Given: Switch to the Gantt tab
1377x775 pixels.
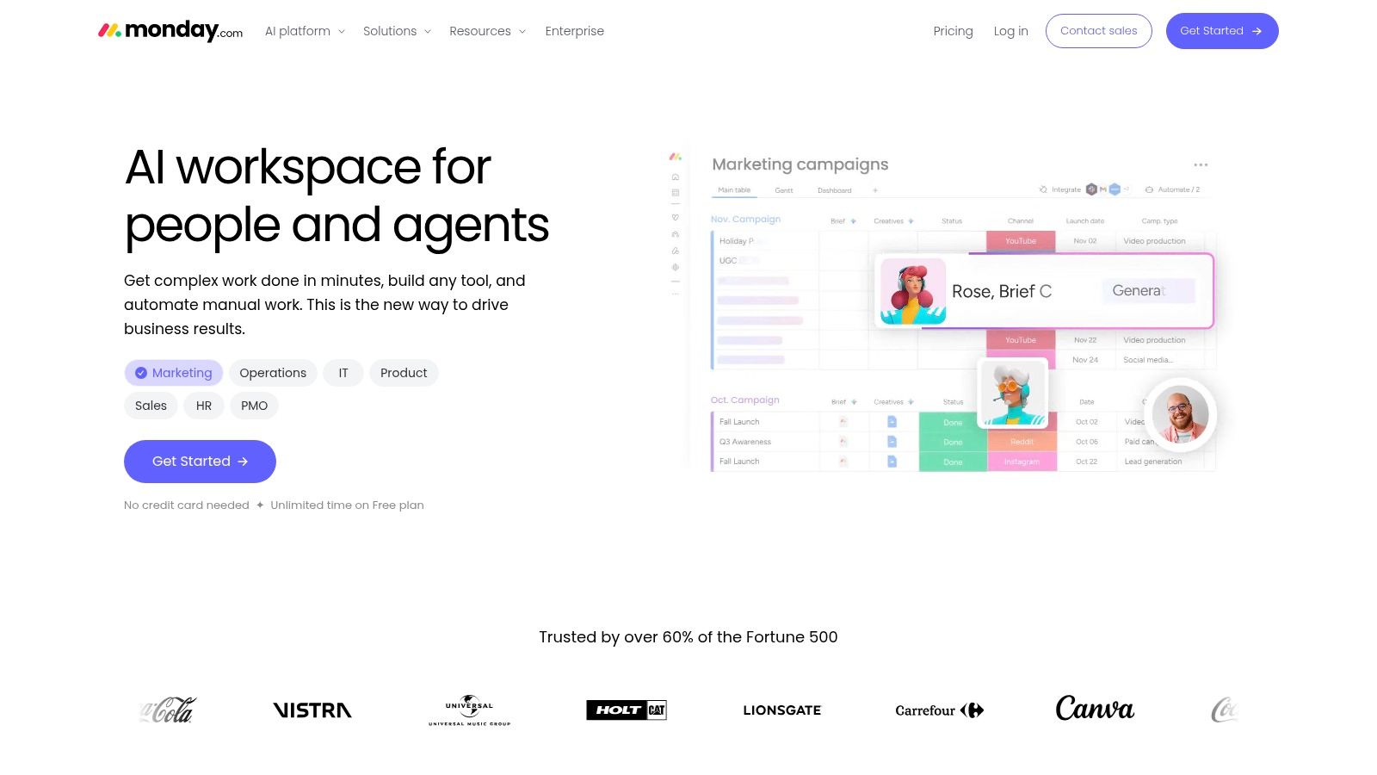Looking at the screenshot, I should tap(784, 190).
